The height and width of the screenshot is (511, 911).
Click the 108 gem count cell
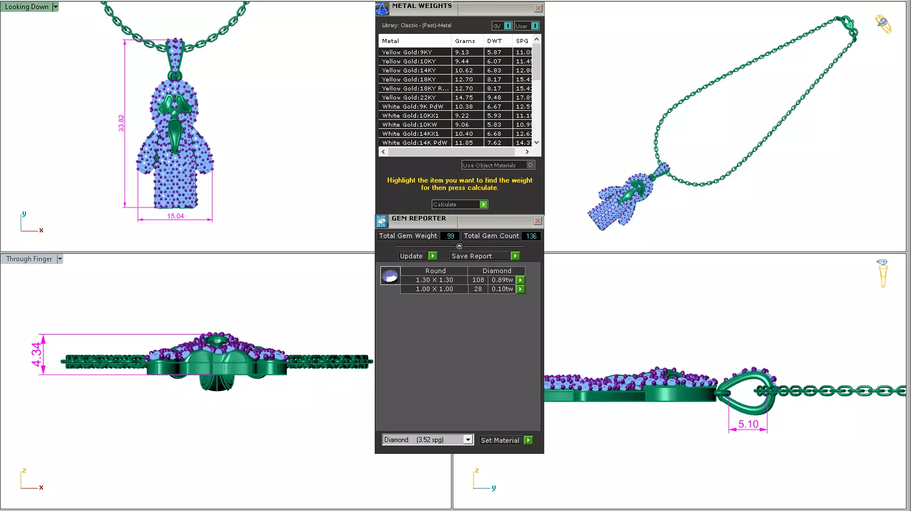(x=478, y=280)
